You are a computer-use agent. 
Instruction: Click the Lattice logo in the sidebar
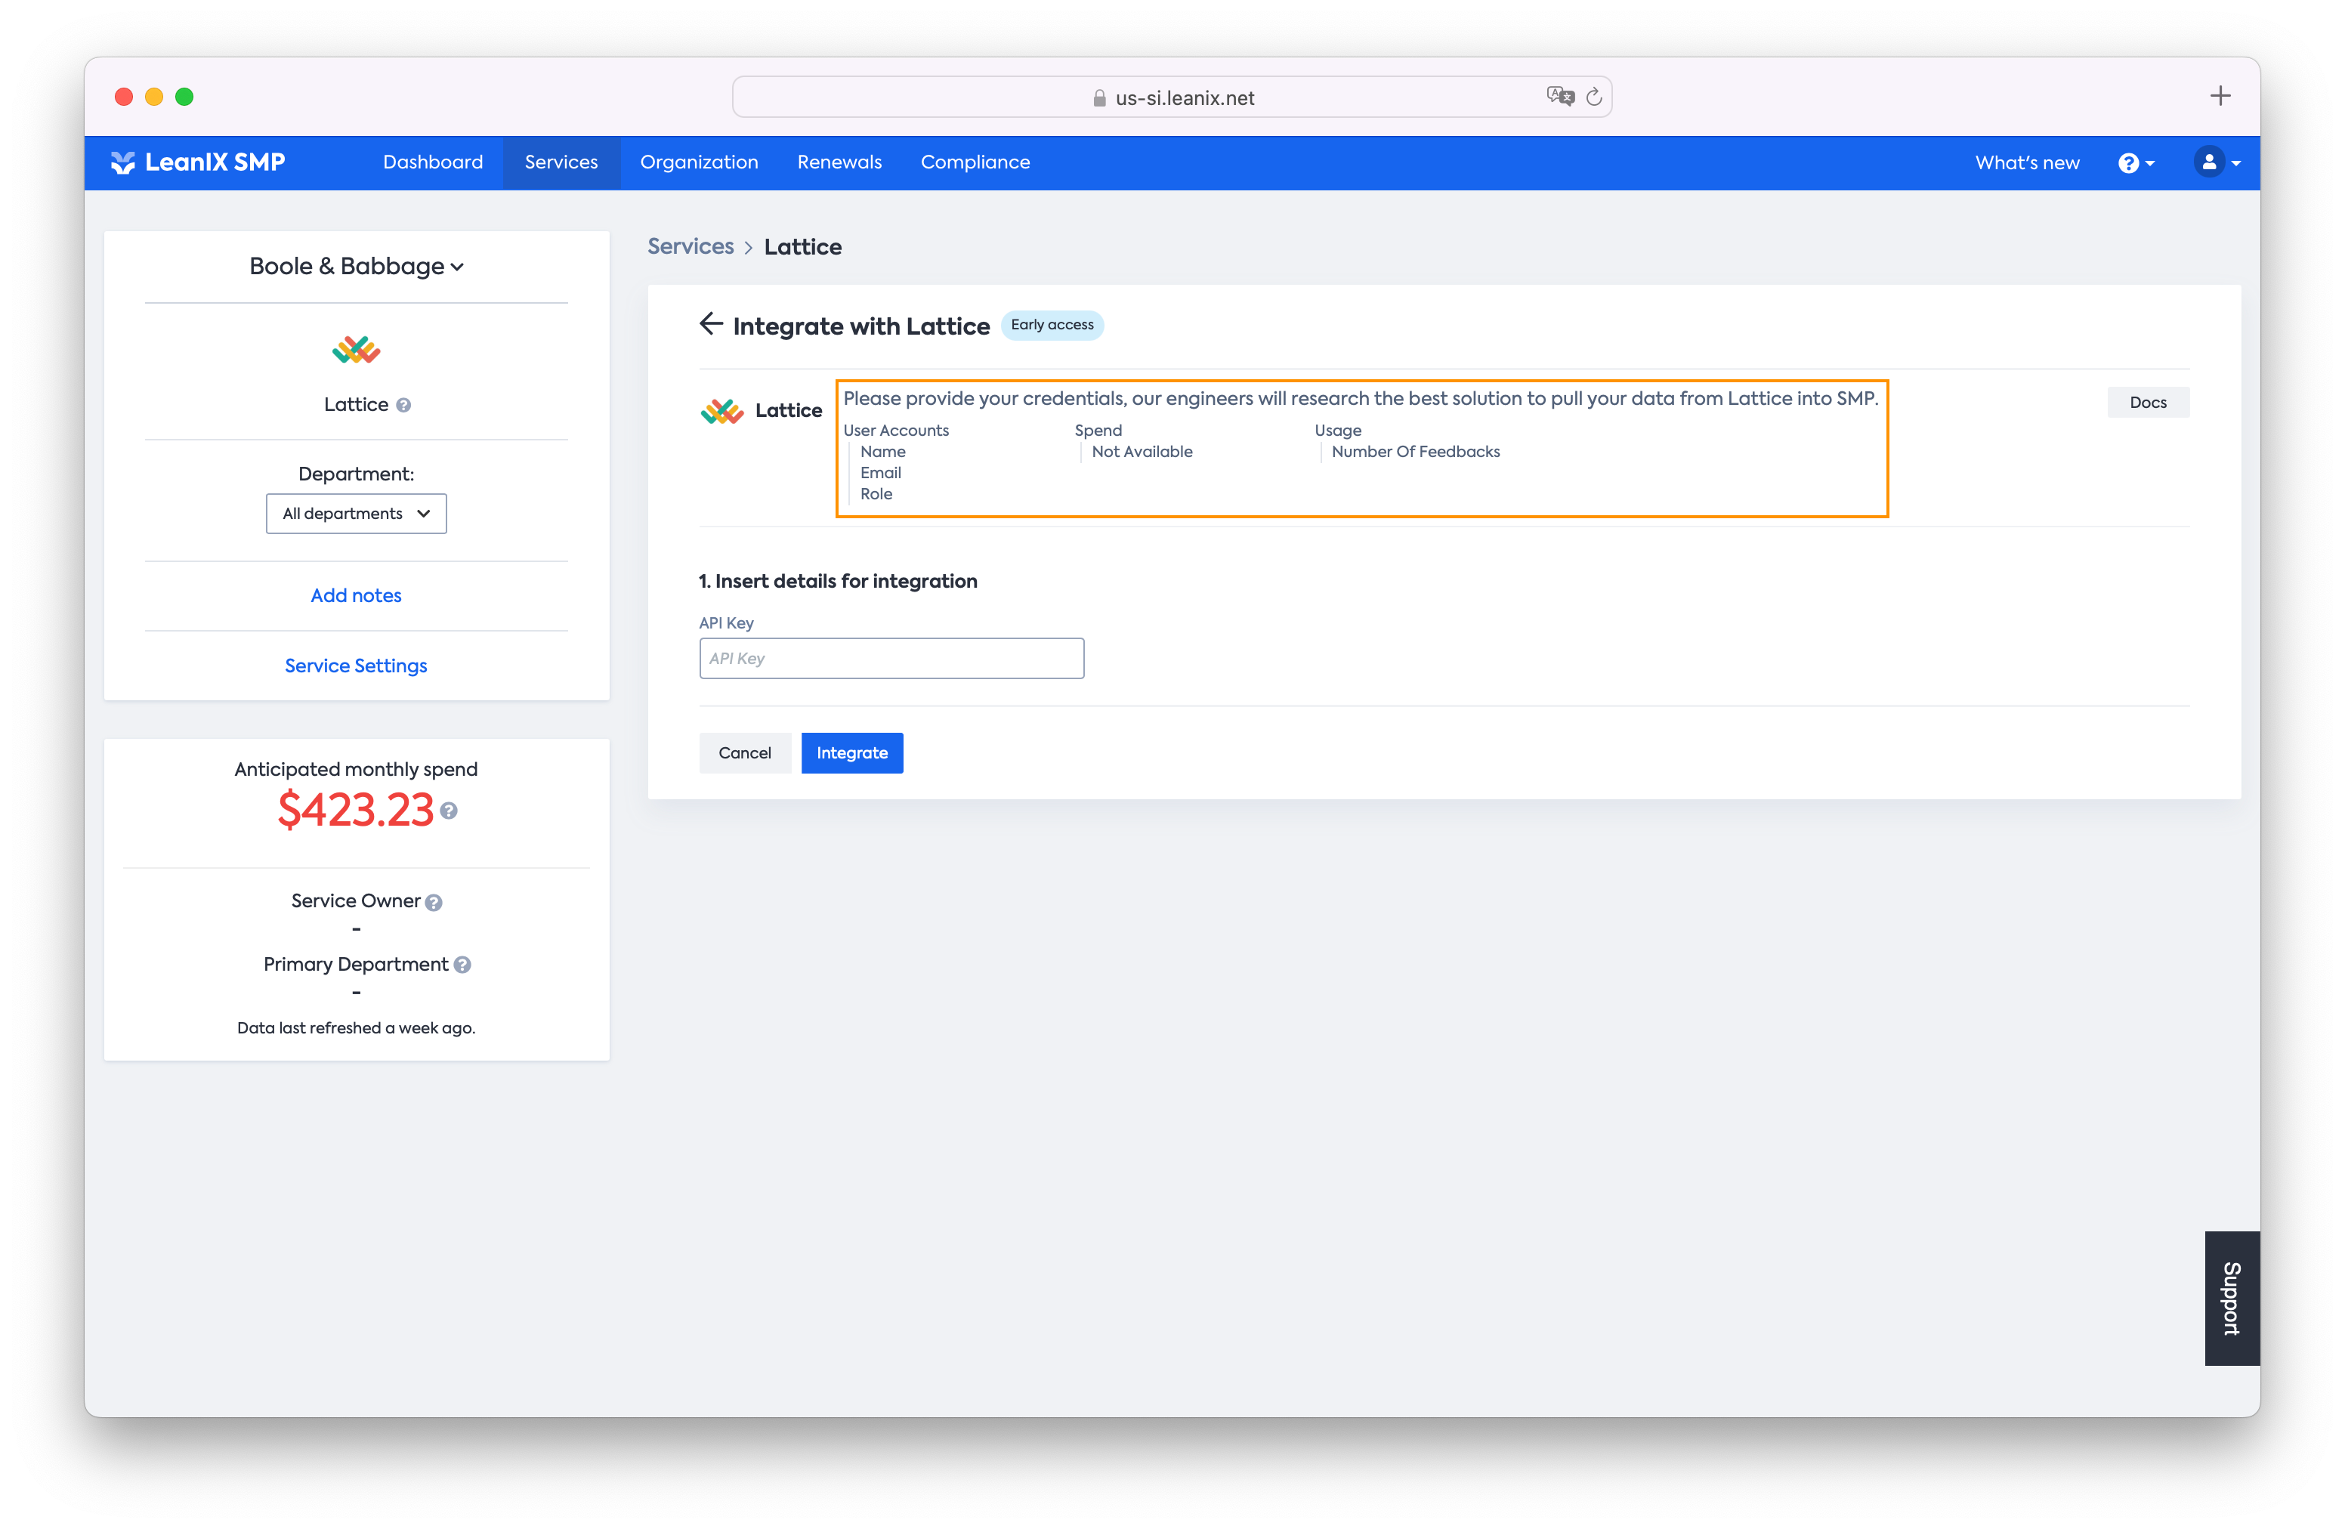click(356, 350)
